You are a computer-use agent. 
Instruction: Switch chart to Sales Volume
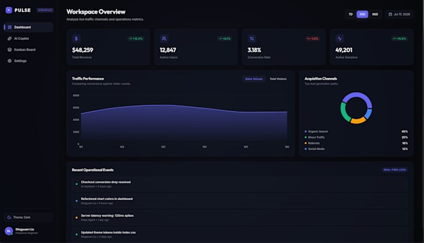click(254, 79)
